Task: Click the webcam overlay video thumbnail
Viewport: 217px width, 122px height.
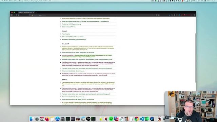Action: pos(191,106)
